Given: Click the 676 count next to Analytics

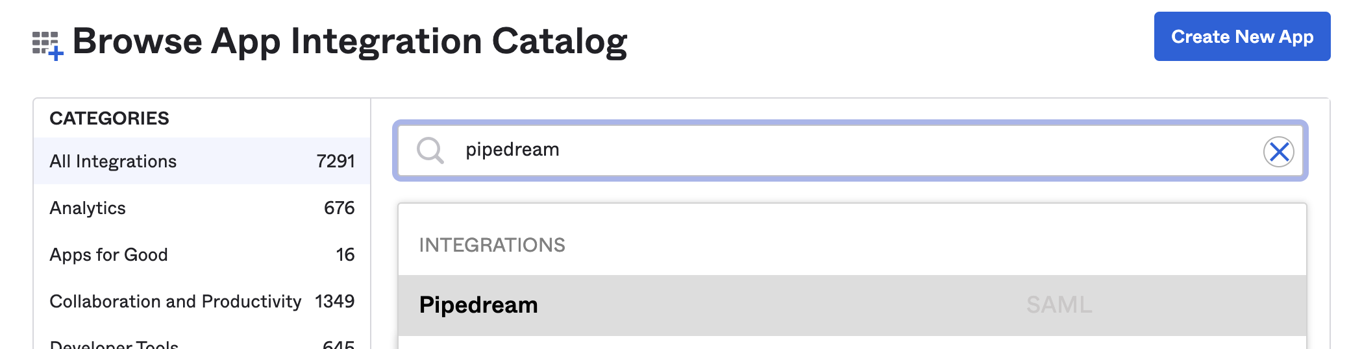Looking at the screenshot, I should point(339,208).
